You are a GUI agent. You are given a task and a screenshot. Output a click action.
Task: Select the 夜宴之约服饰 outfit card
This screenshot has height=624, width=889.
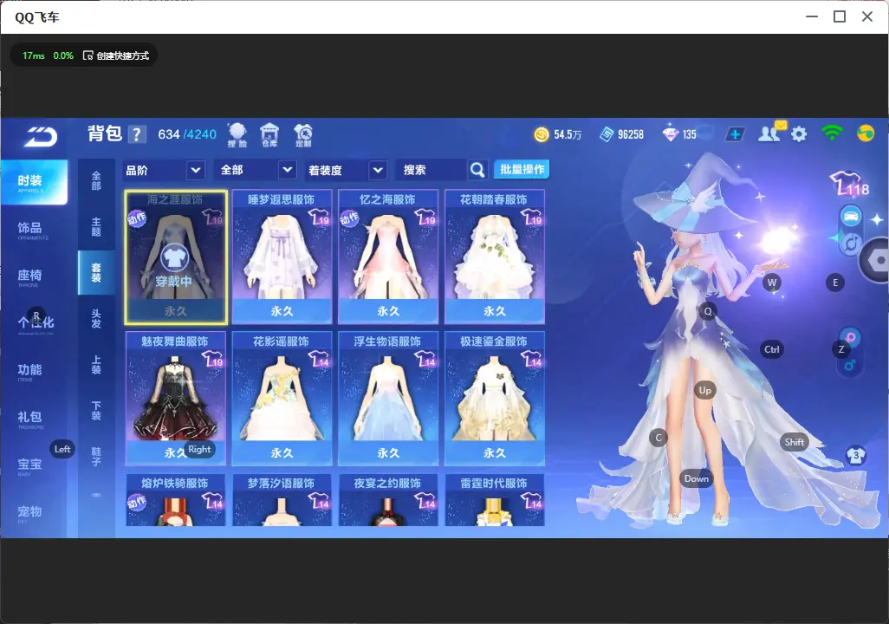point(388,500)
